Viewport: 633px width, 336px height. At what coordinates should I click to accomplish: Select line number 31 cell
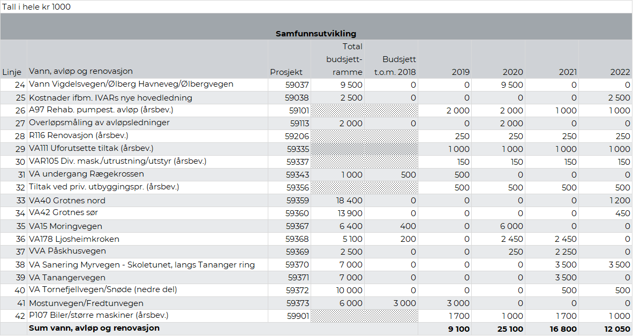pos(21,174)
